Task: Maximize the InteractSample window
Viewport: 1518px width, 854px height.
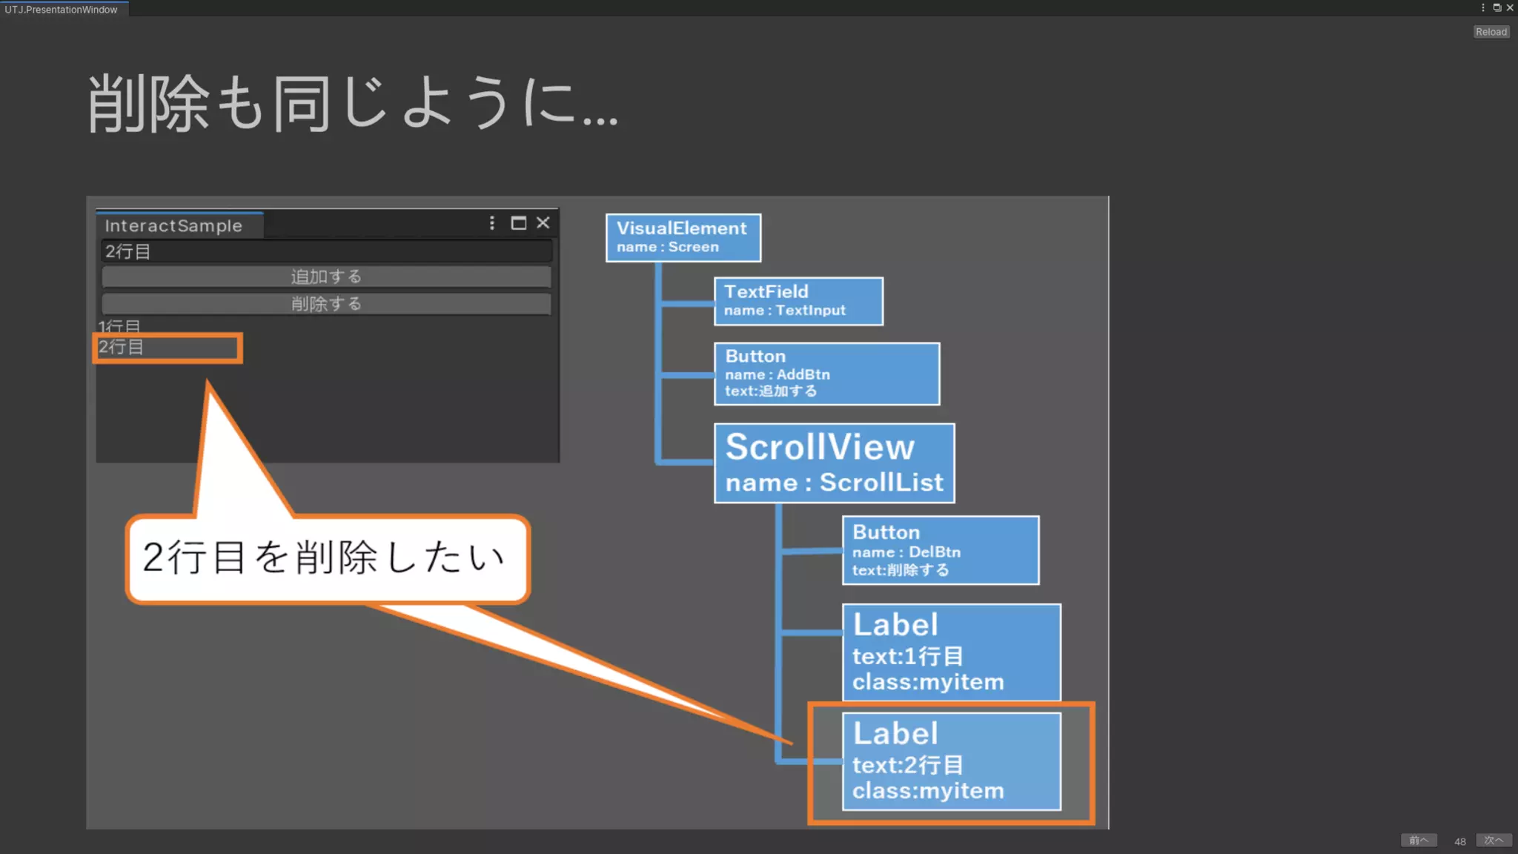Action: 519,223
